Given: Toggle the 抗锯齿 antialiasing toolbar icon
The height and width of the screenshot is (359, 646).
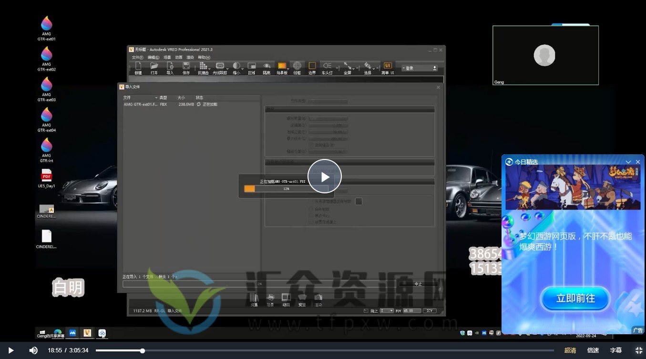Looking at the screenshot, I should click(x=203, y=67).
